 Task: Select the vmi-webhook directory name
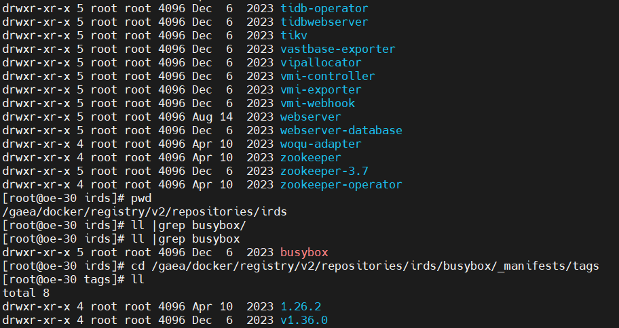point(317,104)
